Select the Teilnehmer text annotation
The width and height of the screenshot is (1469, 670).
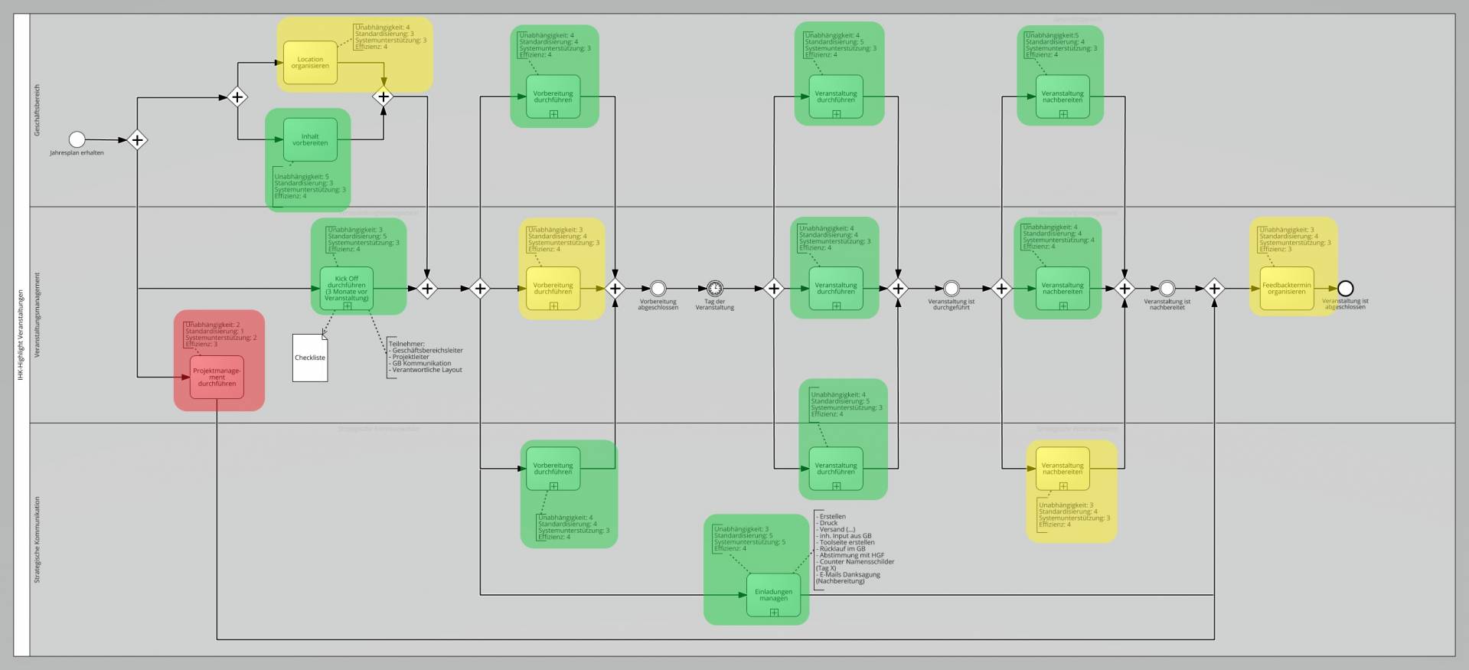click(426, 358)
